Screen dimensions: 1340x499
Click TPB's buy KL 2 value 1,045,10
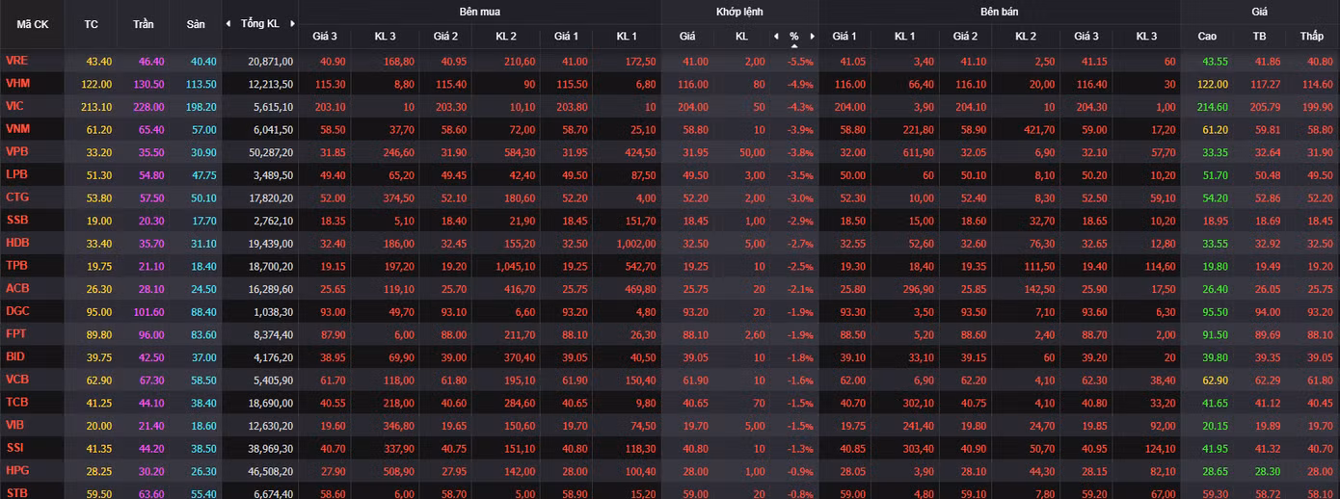(x=515, y=266)
